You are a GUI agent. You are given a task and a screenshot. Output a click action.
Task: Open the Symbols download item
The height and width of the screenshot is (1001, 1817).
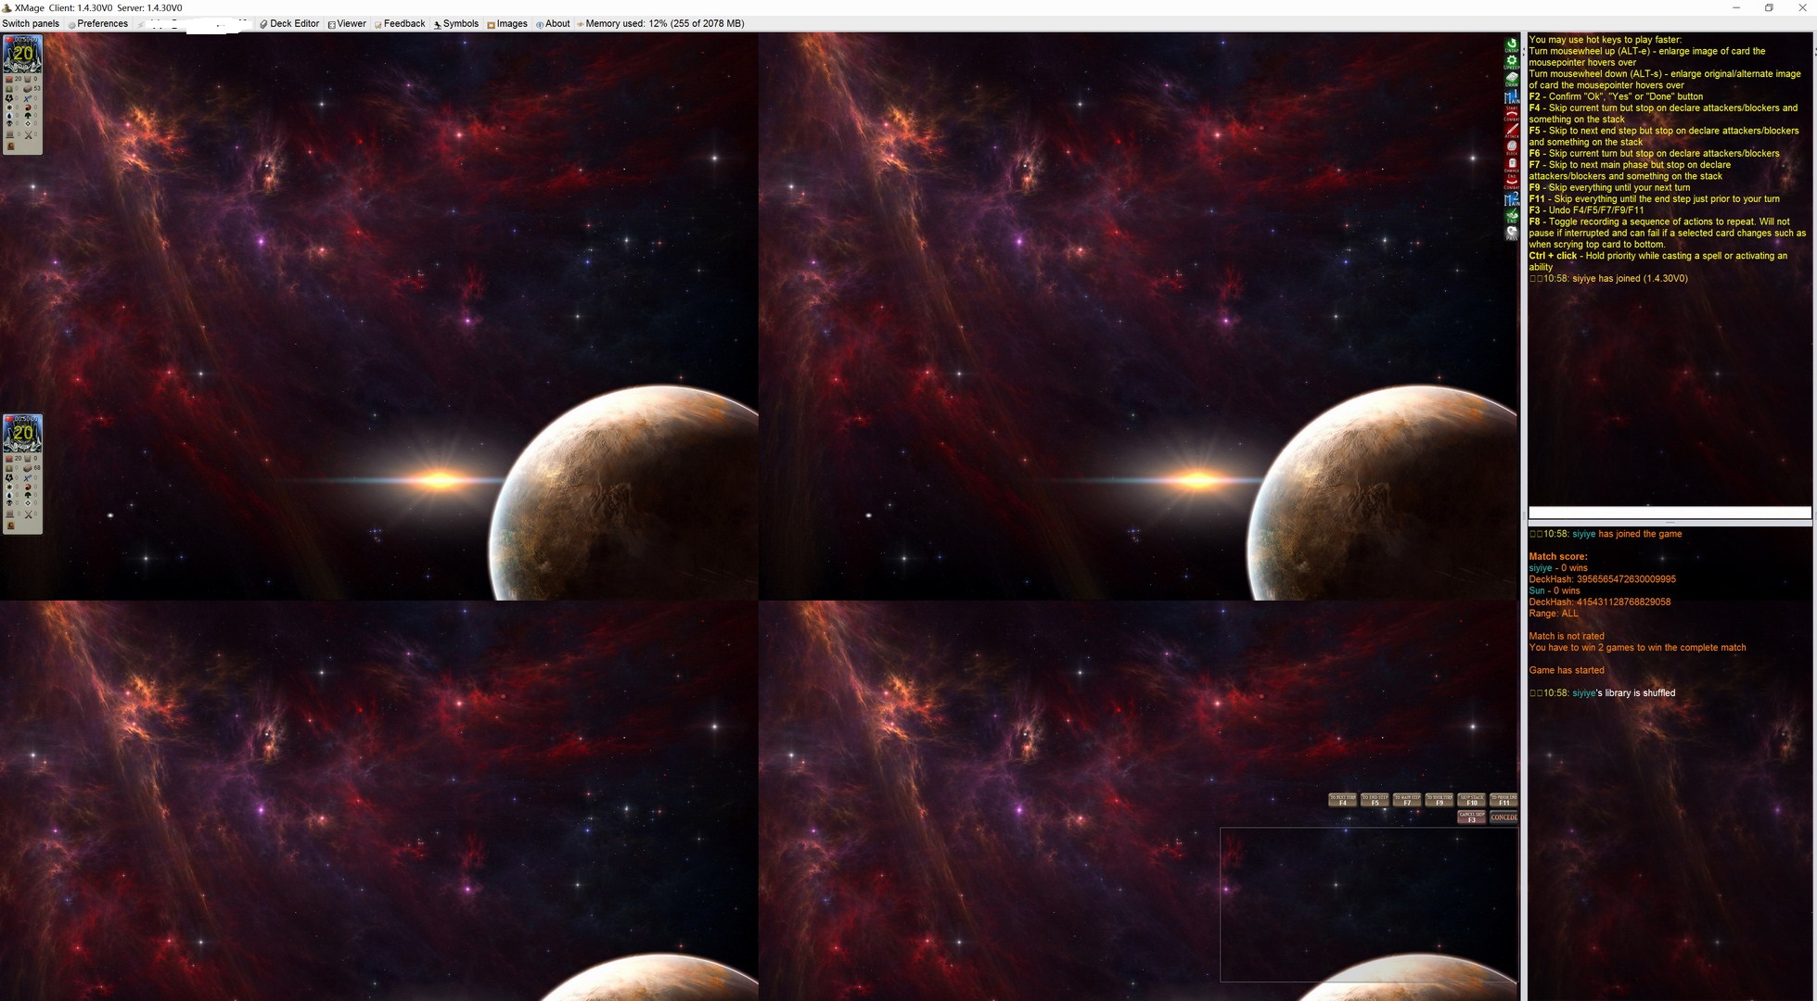(456, 23)
